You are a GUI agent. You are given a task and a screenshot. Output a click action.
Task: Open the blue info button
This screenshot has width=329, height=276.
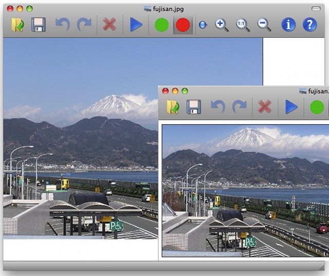pos(288,25)
